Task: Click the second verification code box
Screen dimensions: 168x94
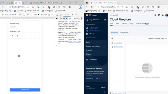Action: coord(18,36)
